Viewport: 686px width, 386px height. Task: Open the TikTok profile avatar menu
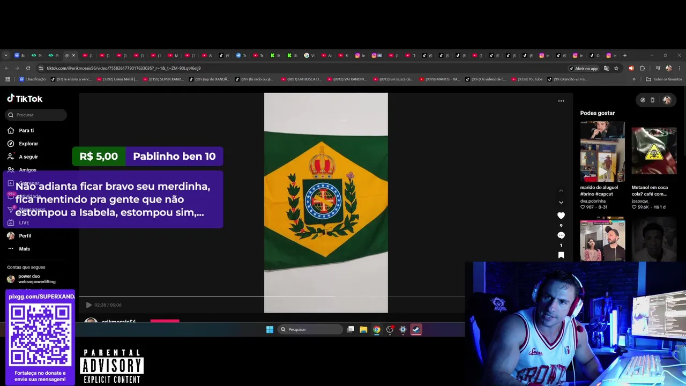pos(667,100)
